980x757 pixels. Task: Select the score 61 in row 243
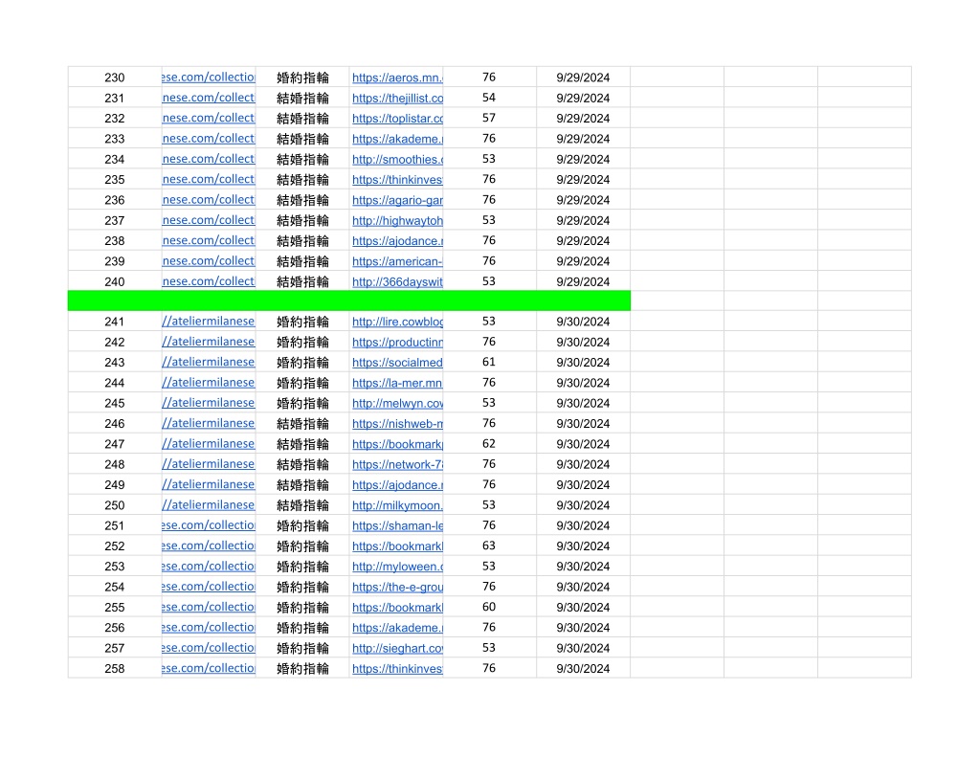point(489,363)
